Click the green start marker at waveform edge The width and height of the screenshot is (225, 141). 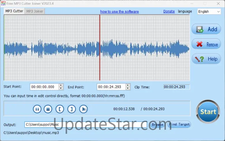point(4,47)
